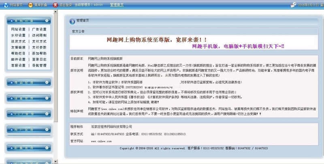This screenshot has width=324, height=164.
Task: Click the 石家庄恒伟网络科技有限公司 text
Action: click(x=112, y=127)
